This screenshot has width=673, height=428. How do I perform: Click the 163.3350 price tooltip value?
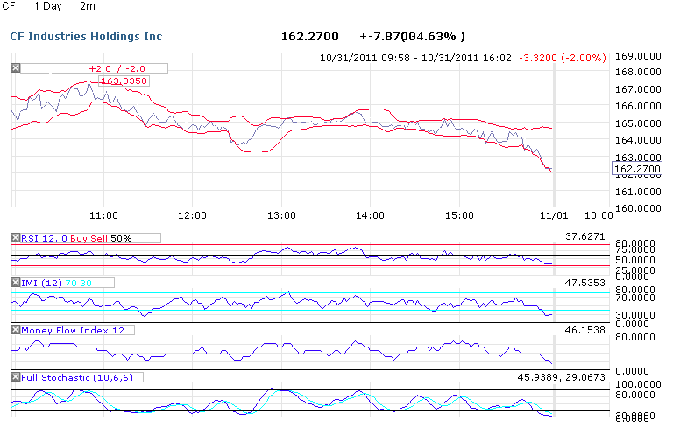tap(124, 81)
